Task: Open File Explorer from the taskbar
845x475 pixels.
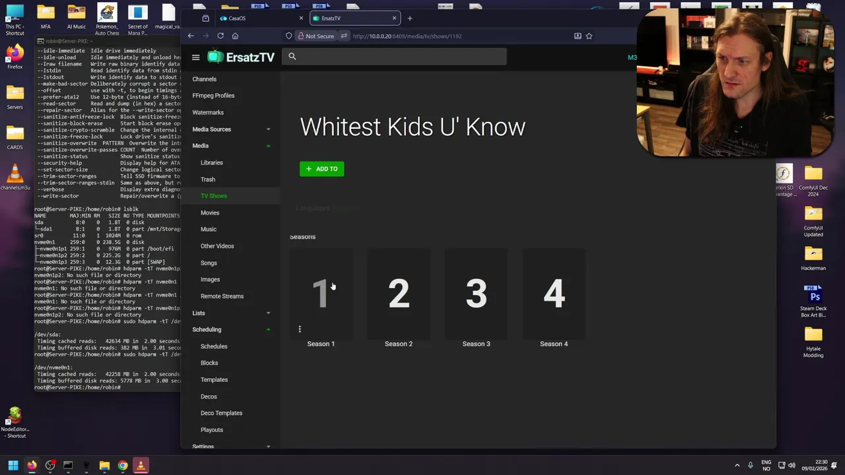Action: point(104,465)
